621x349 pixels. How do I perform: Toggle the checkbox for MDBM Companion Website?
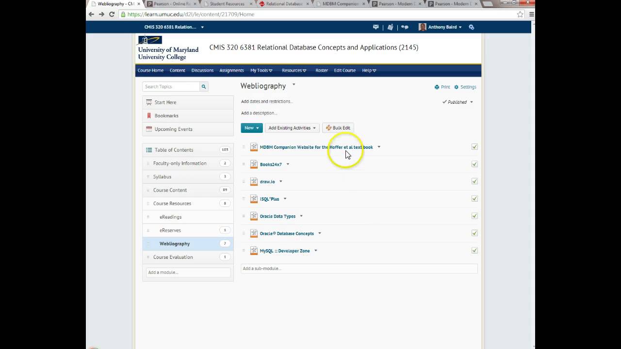[474, 147]
